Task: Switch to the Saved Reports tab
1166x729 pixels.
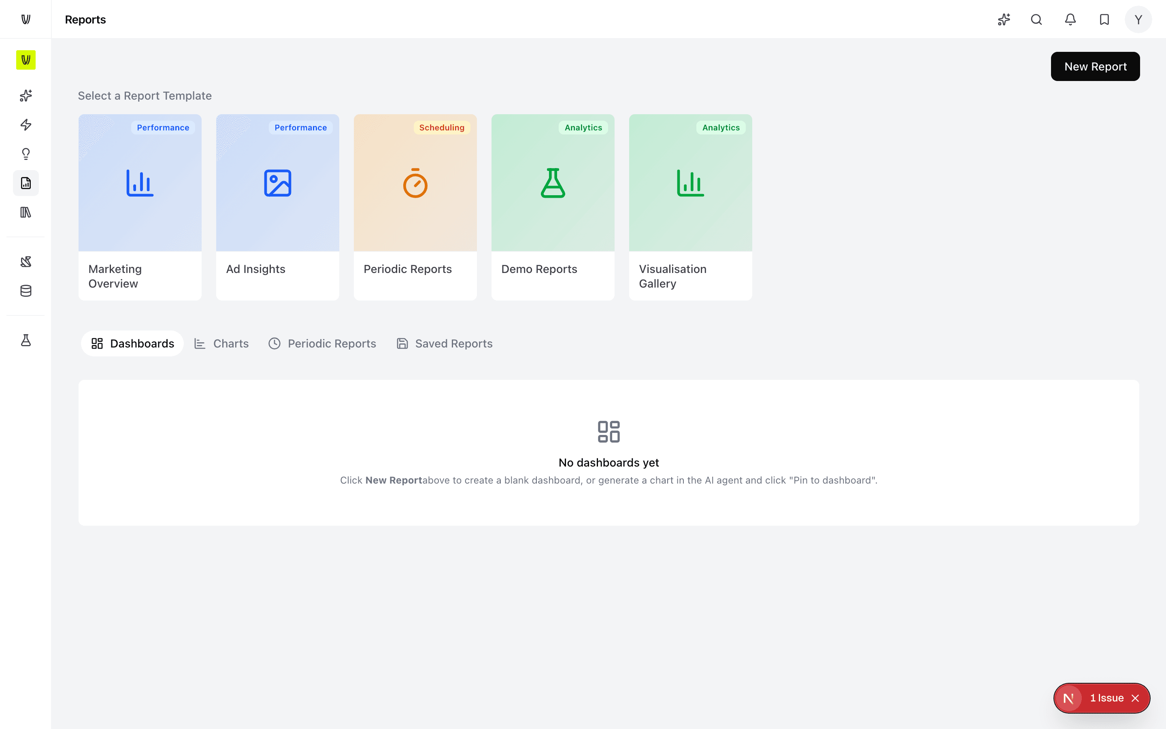Action: coord(444,343)
